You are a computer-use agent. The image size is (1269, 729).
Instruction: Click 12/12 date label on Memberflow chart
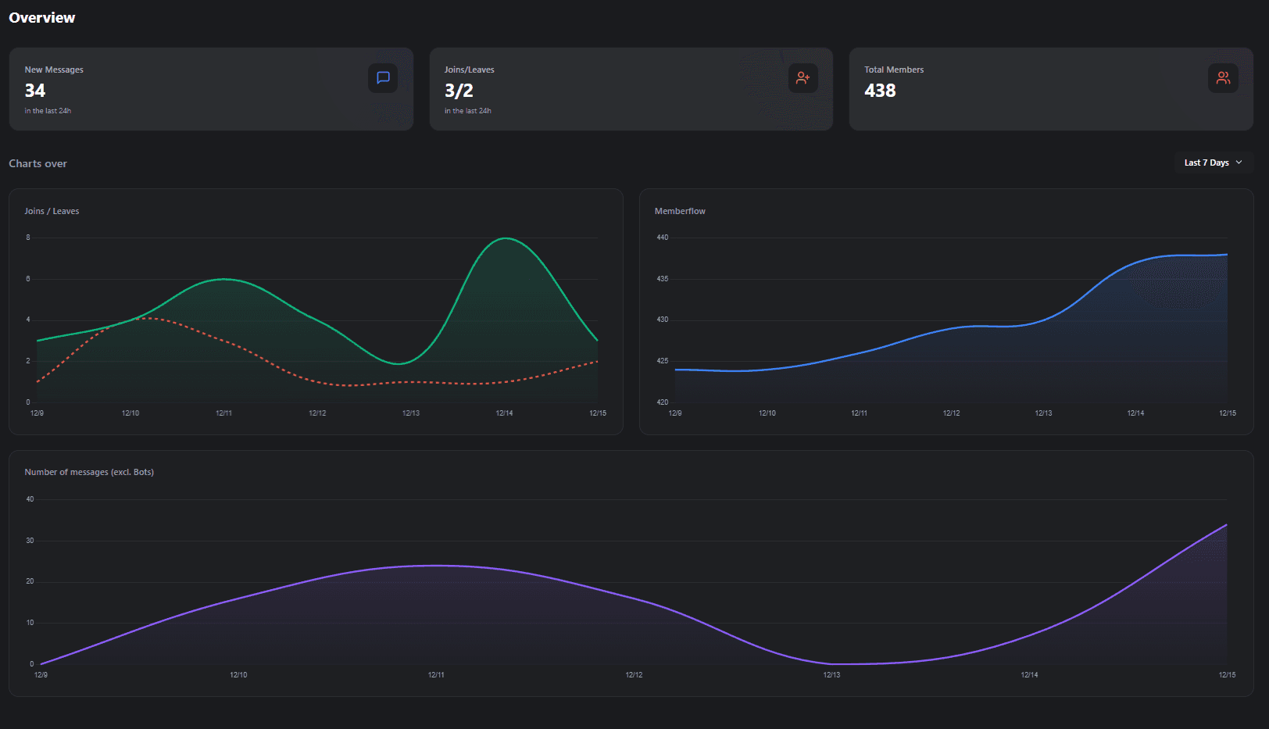tap(951, 413)
